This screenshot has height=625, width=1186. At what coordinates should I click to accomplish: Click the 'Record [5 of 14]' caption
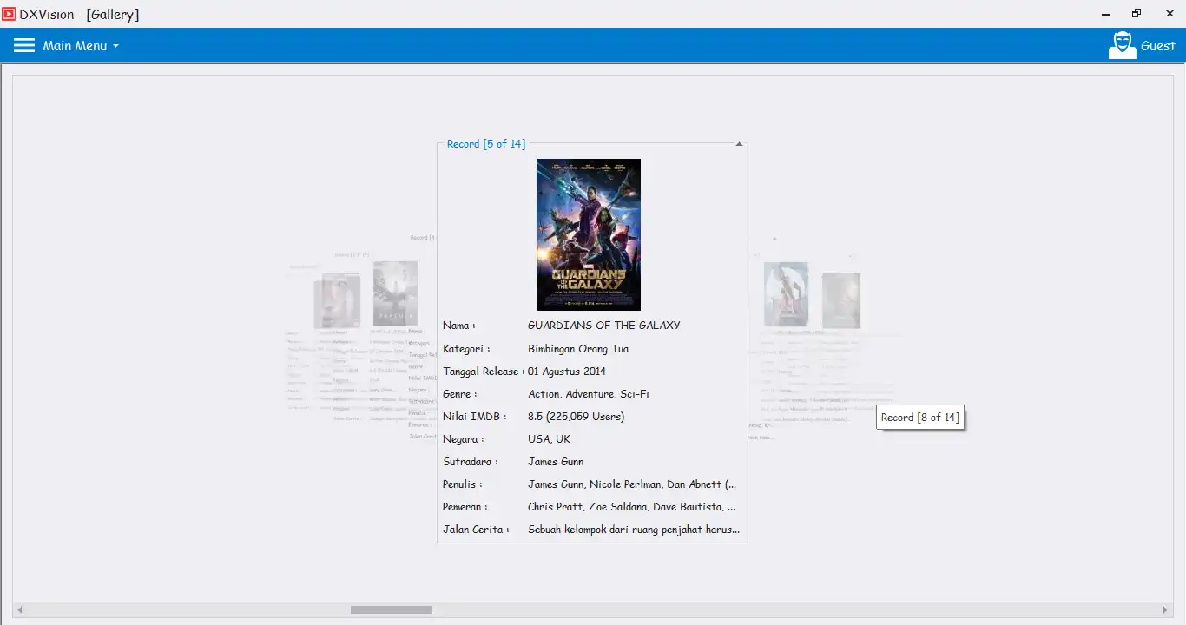click(x=486, y=144)
